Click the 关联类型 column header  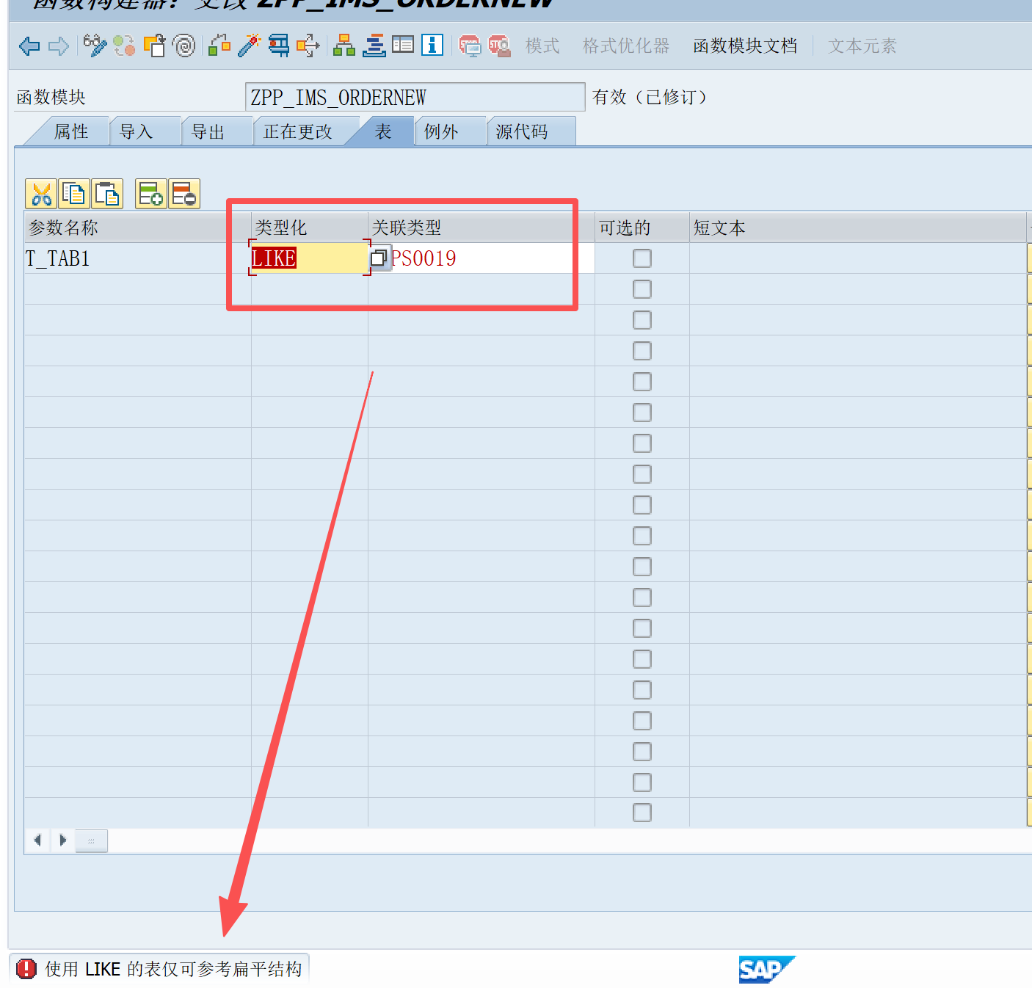[x=481, y=228]
